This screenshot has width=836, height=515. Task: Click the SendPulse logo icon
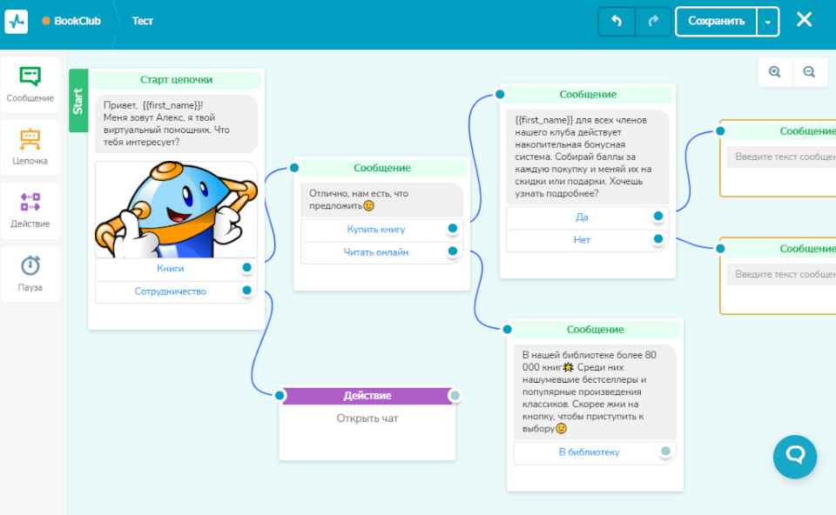point(17,21)
